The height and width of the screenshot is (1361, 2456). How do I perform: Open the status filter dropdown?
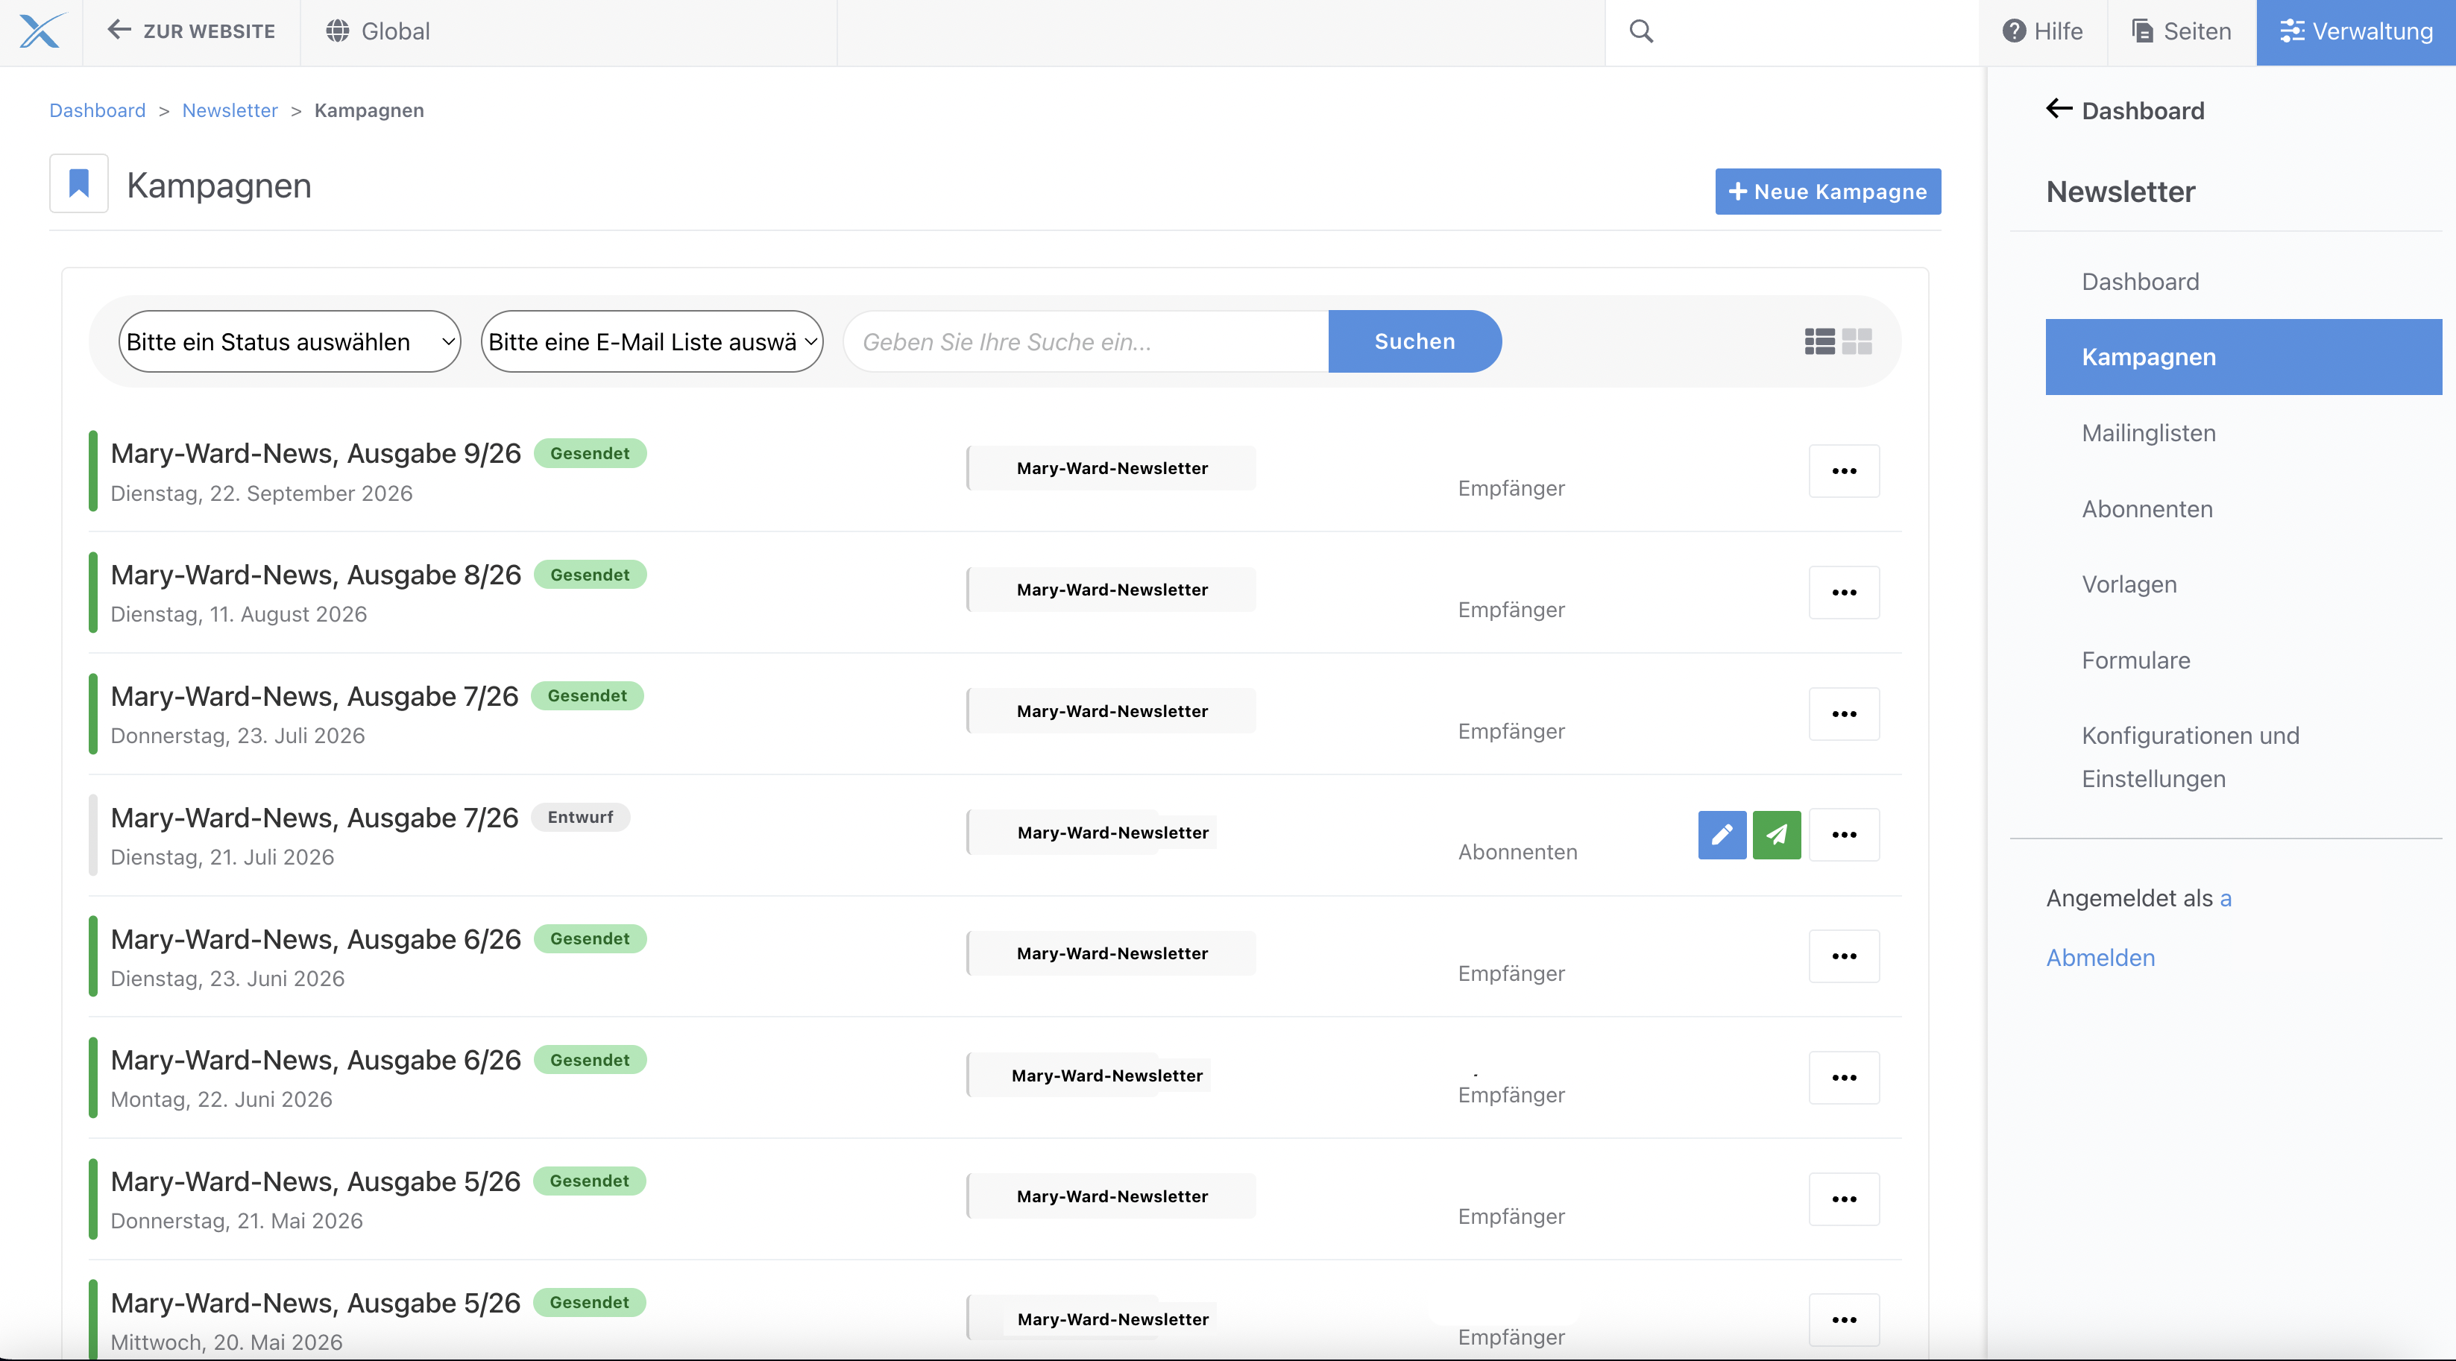[x=290, y=341]
